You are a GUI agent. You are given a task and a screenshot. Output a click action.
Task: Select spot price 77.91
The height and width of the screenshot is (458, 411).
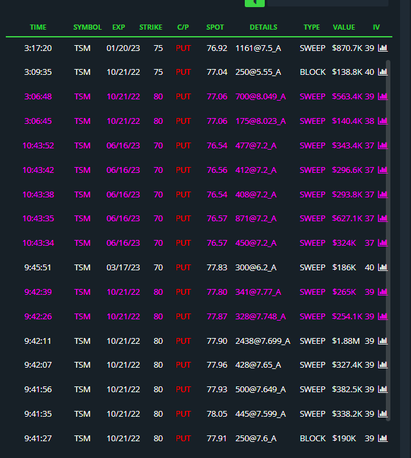(x=216, y=439)
